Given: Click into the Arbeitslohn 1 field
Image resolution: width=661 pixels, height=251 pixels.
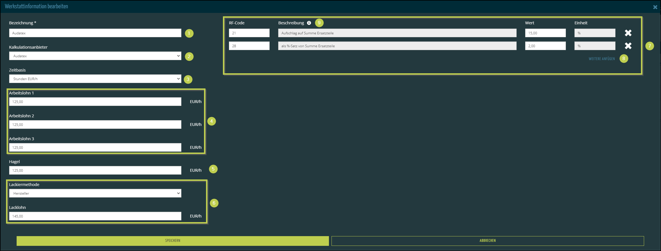Looking at the screenshot, I should pos(95,102).
